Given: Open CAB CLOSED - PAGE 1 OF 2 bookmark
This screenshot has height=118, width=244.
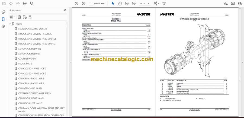Looking at the screenshot, I should [x=32, y=69].
